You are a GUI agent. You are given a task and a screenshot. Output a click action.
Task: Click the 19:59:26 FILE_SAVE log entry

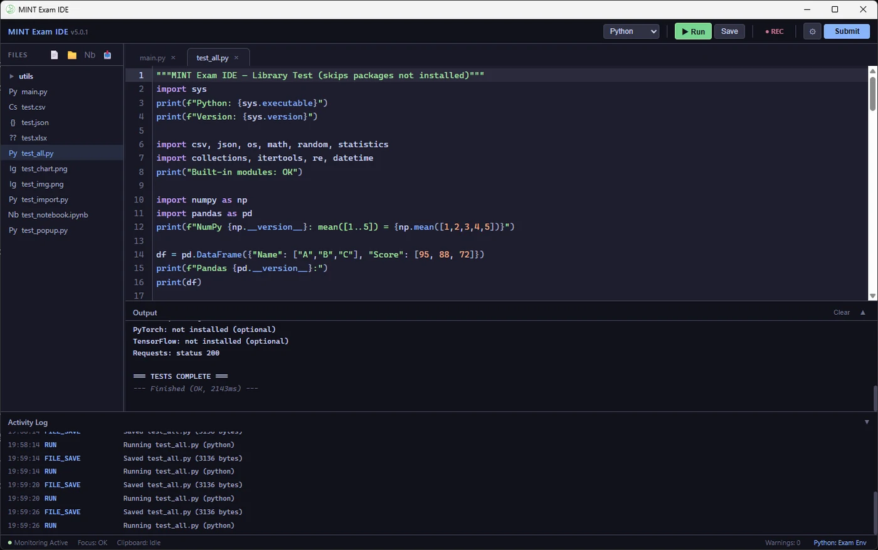tap(125, 512)
